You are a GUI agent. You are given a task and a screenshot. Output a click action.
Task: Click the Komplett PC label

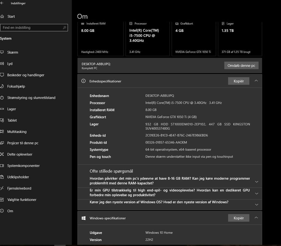[x=90, y=68]
